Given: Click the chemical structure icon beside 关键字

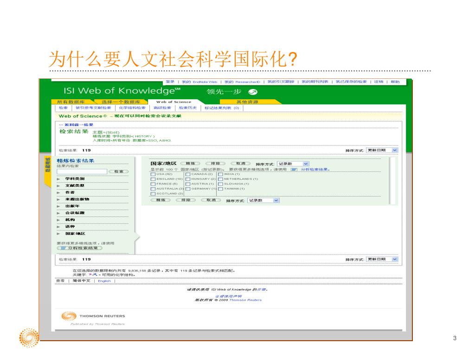Looking at the screenshot, I should click(x=93, y=274).
